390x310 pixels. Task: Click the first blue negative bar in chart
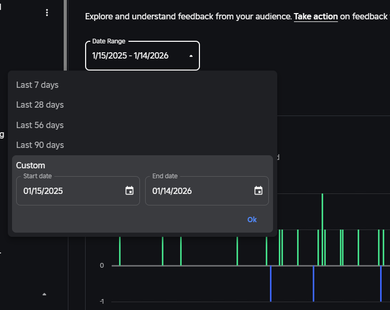click(x=270, y=284)
